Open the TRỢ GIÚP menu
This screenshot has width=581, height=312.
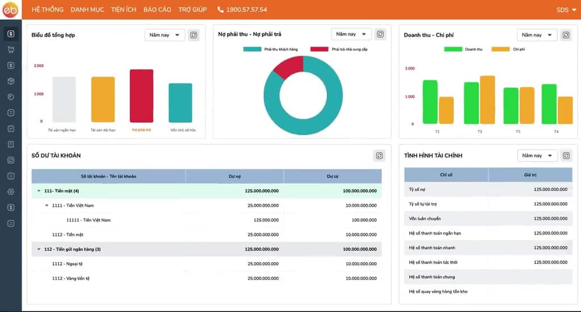[x=193, y=10]
